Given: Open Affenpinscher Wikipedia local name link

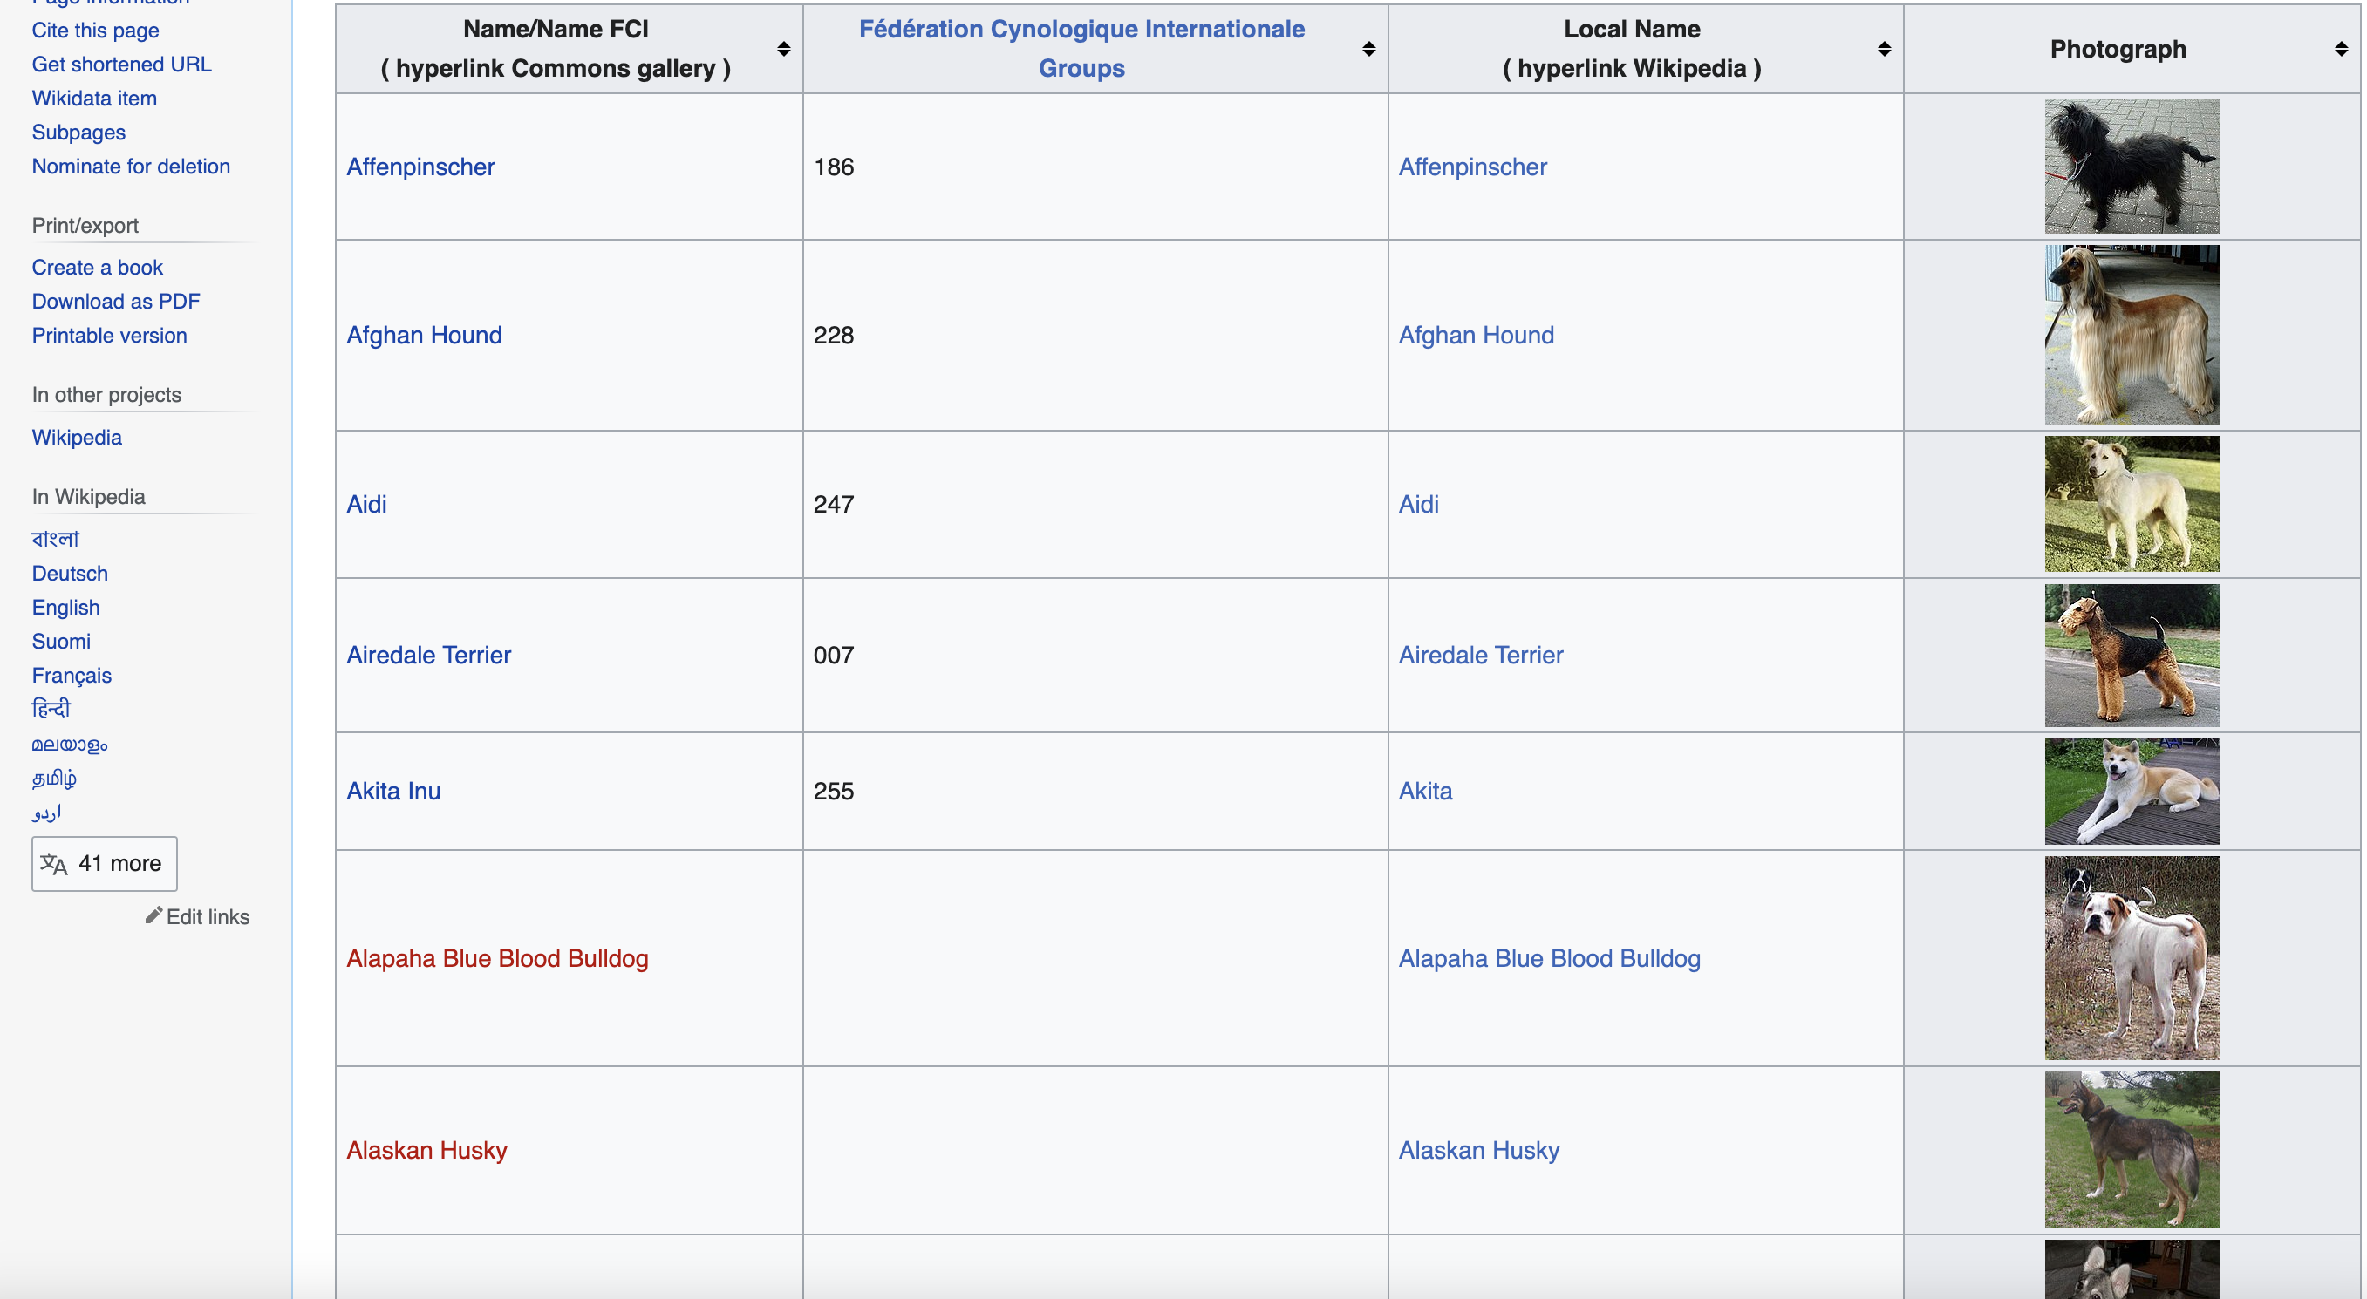Looking at the screenshot, I should tap(1472, 167).
